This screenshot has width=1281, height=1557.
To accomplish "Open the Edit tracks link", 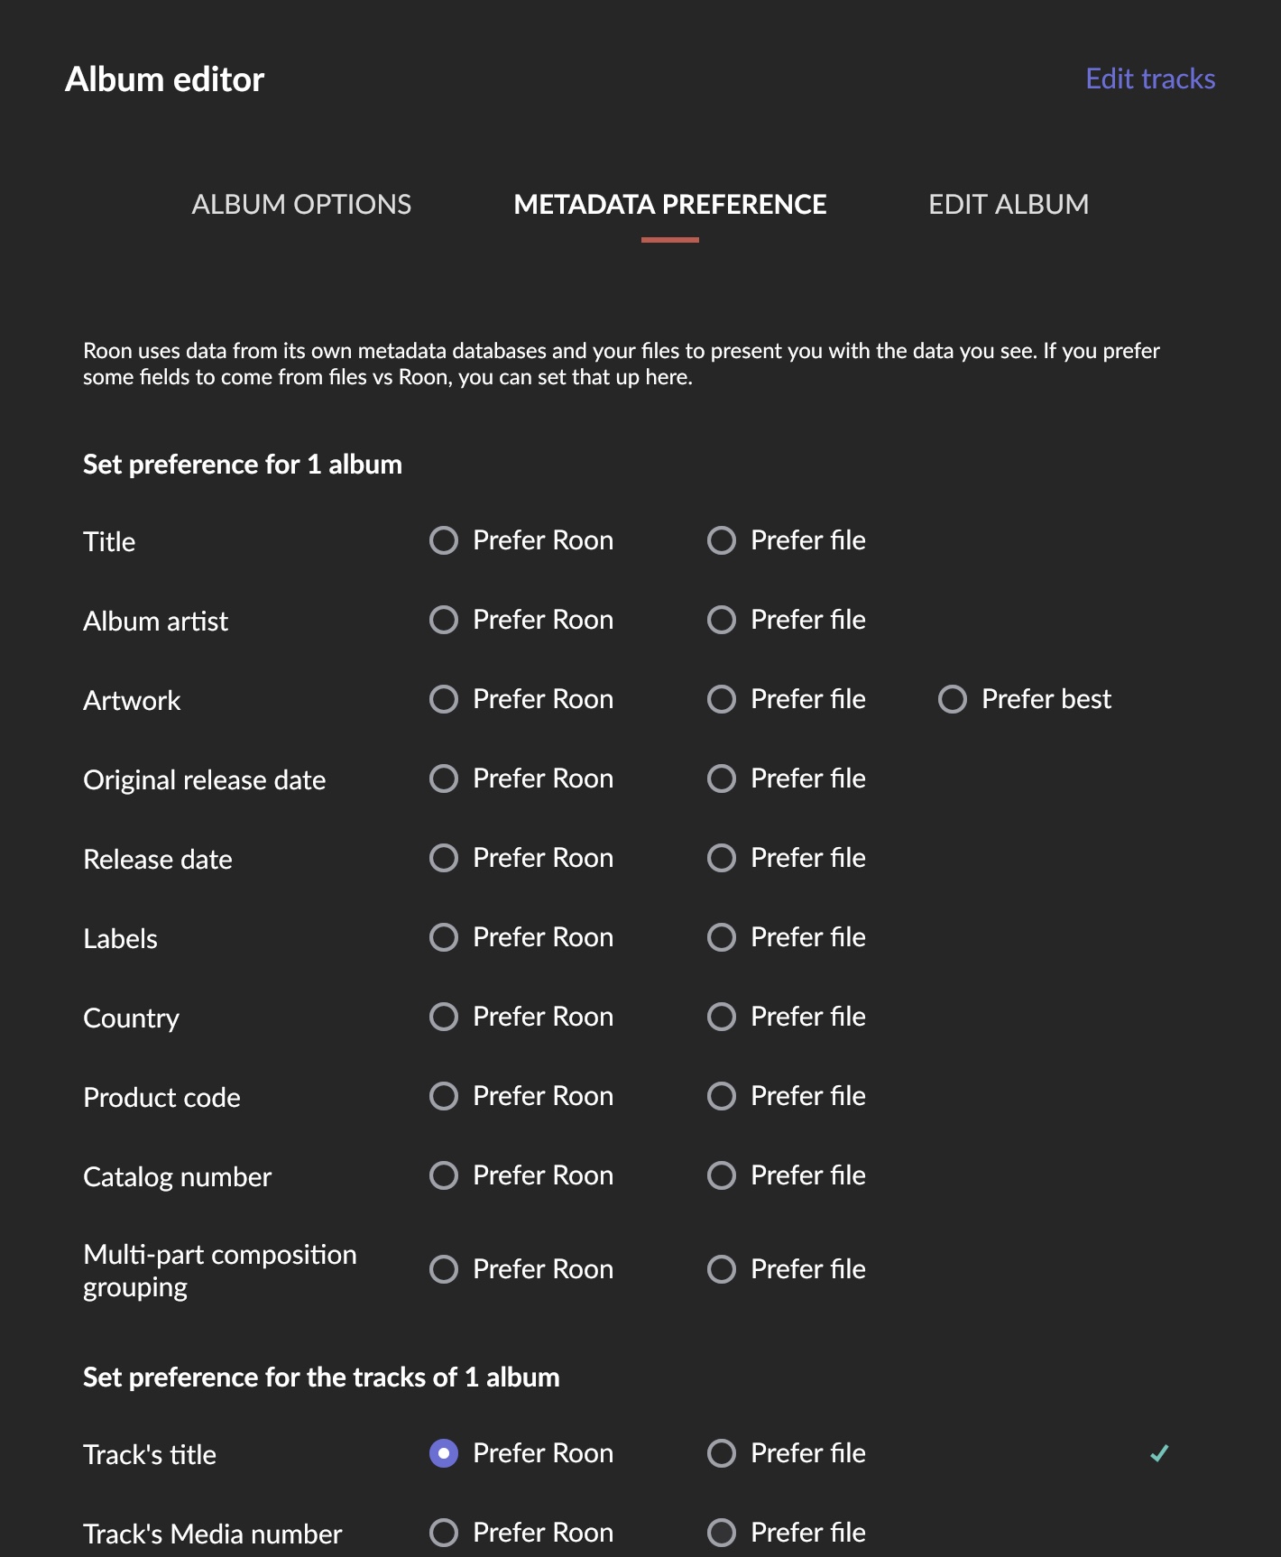I will click(1149, 79).
